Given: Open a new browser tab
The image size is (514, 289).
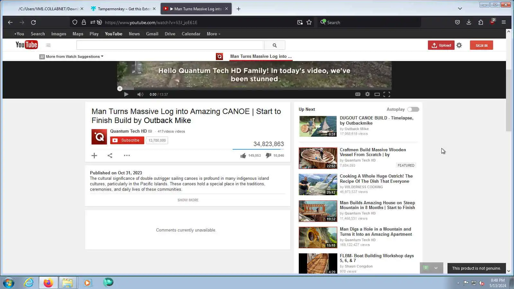Looking at the screenshot, I should tap(238, 9).
